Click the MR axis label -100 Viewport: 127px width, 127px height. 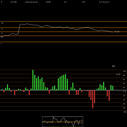pos(124,112)
